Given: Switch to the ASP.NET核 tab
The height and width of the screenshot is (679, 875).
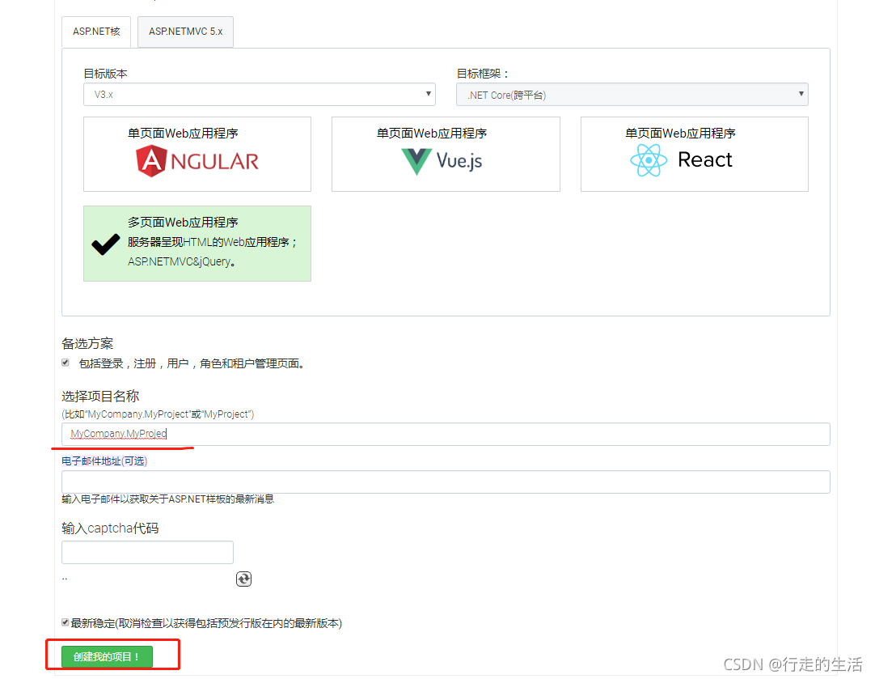Looking at the screenshot, I should (96, 32).
